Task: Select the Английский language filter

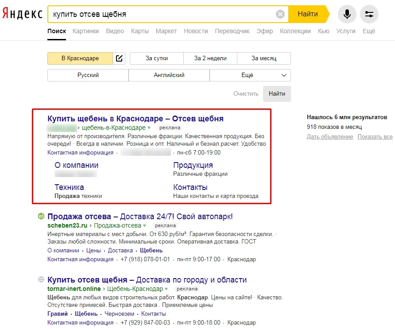Action: tap(169, 75)
